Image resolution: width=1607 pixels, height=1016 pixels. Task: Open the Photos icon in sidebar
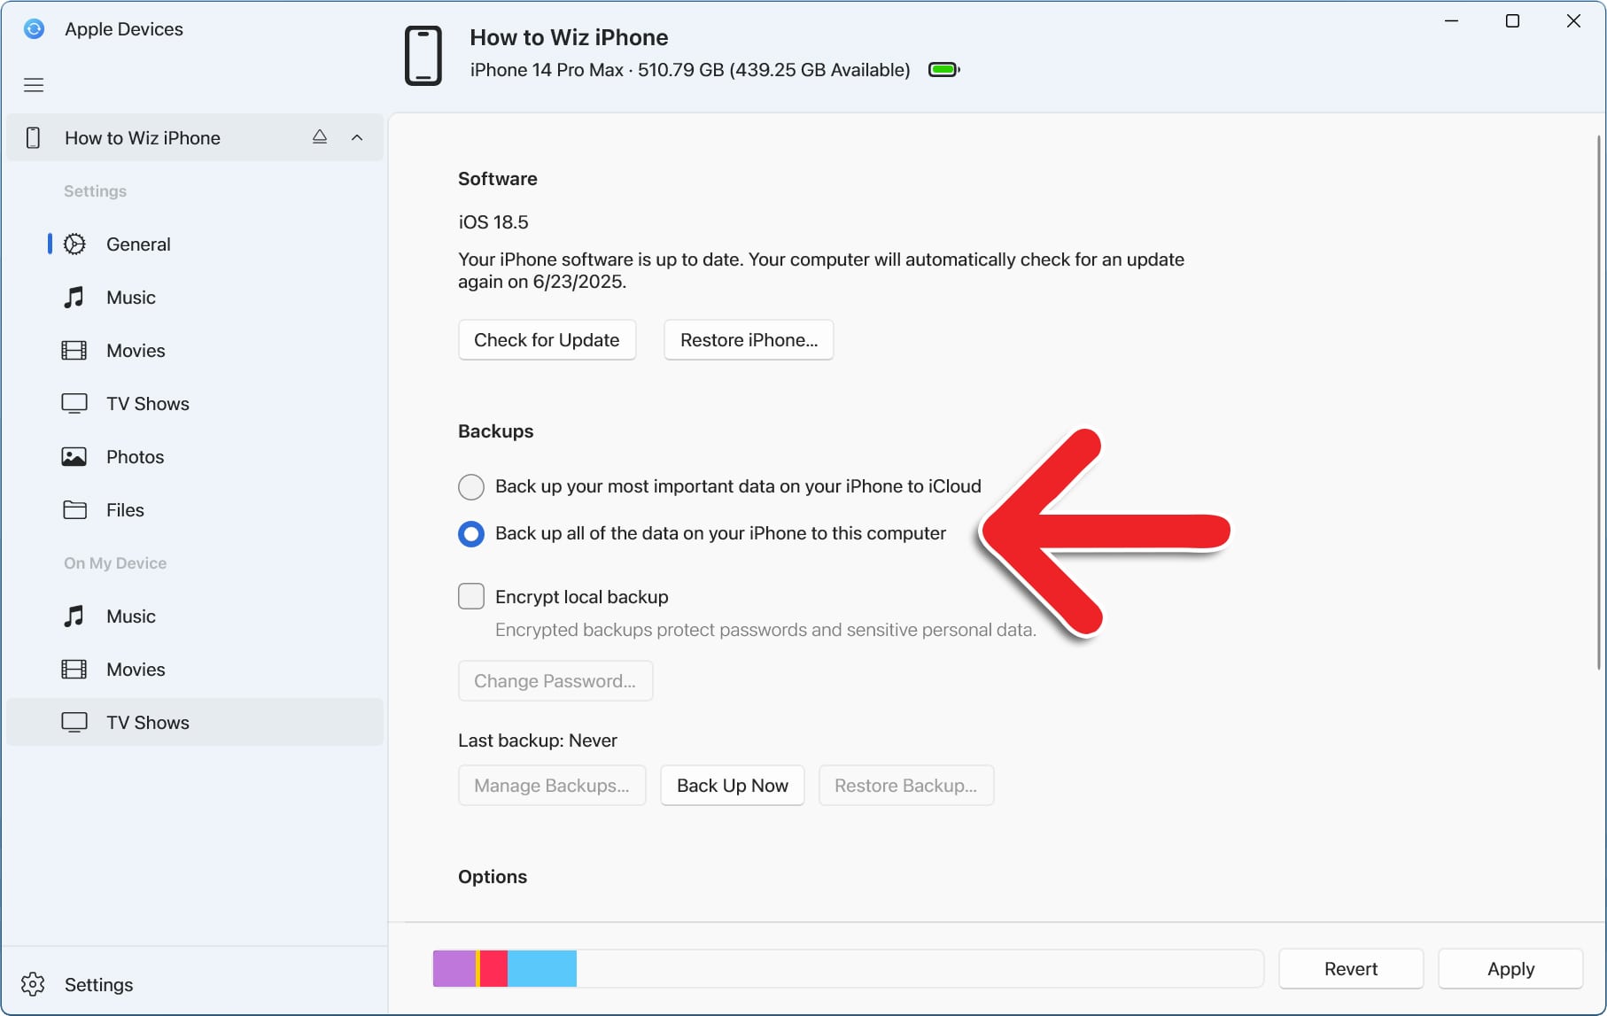click(74, 456)
